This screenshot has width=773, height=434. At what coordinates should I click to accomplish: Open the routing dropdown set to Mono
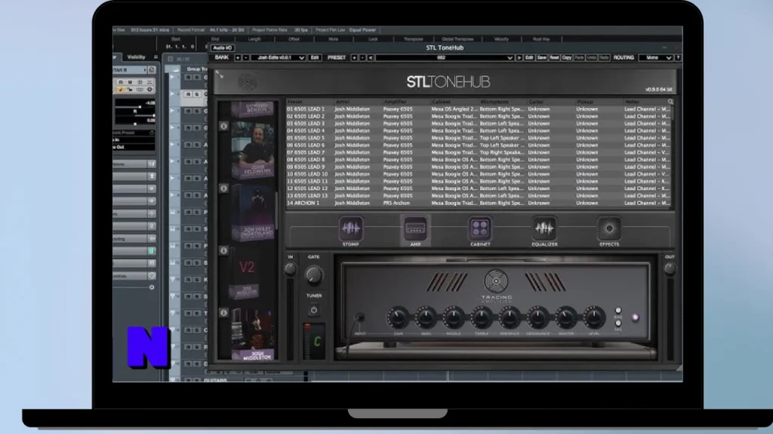655,57
